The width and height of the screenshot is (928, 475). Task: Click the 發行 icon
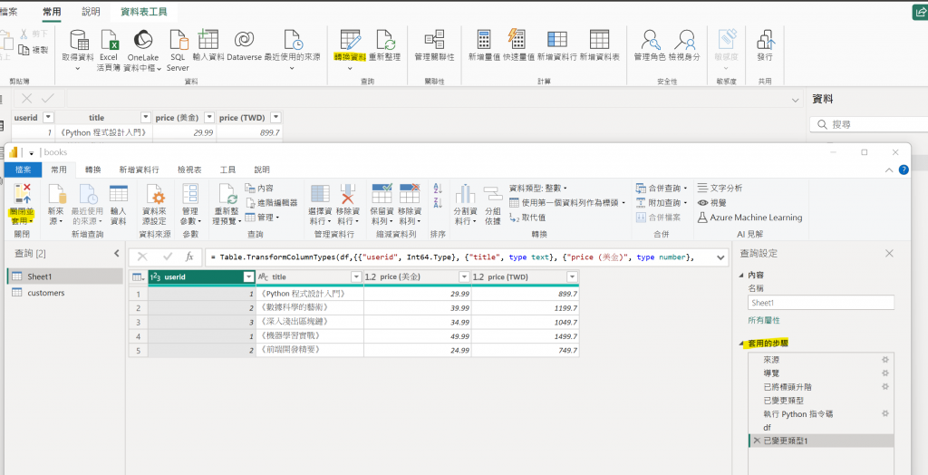tap(765, 40)
